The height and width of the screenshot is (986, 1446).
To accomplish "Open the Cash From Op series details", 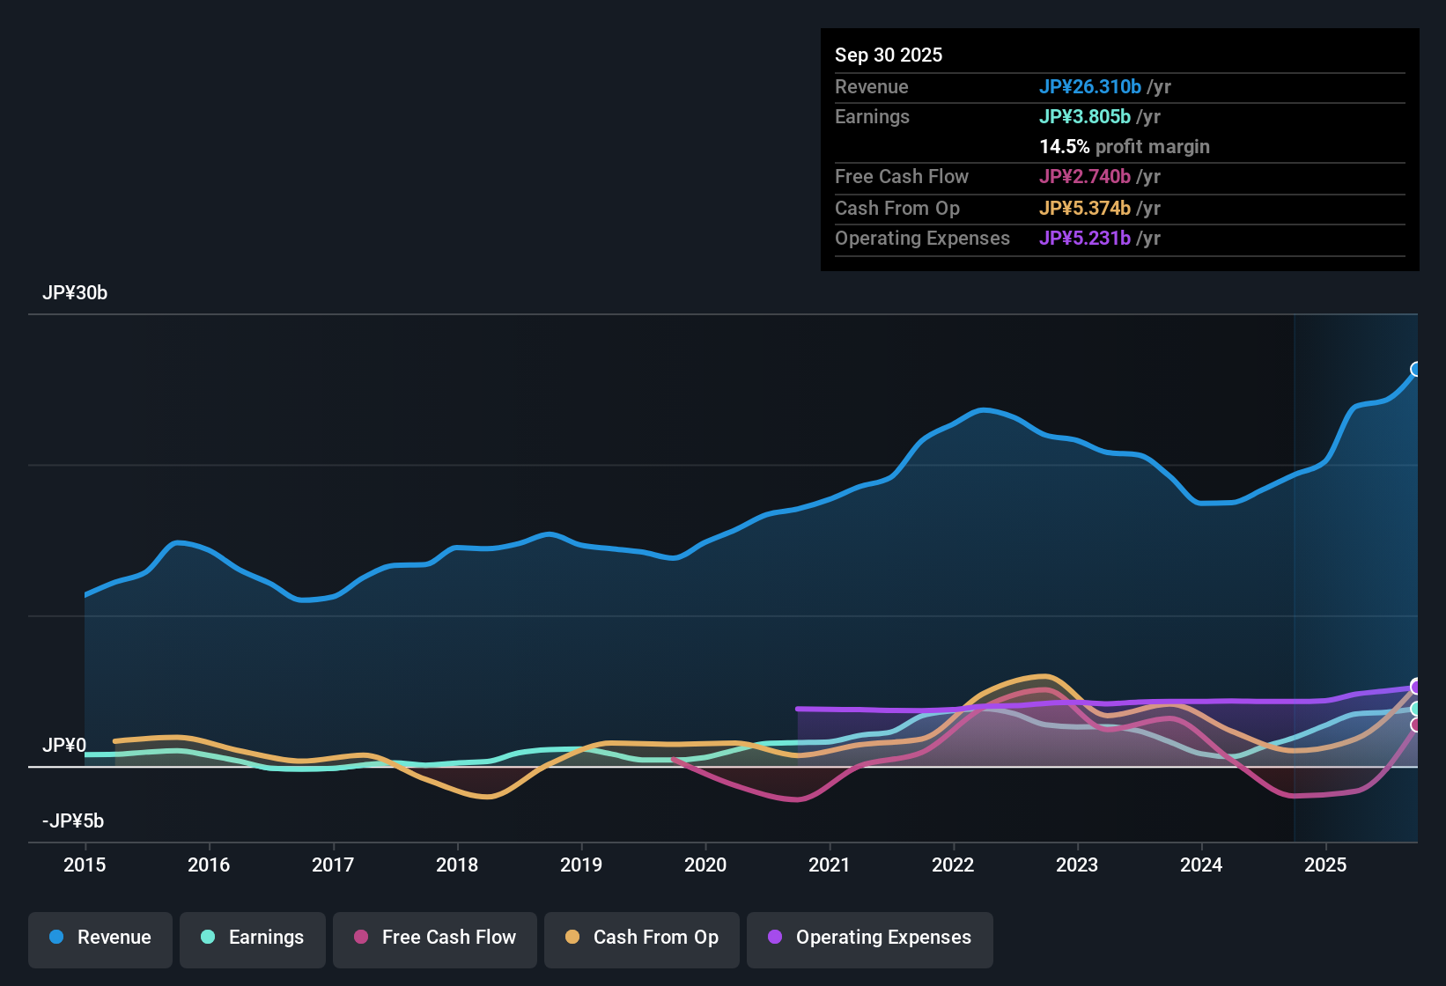I will pos(641,938).
